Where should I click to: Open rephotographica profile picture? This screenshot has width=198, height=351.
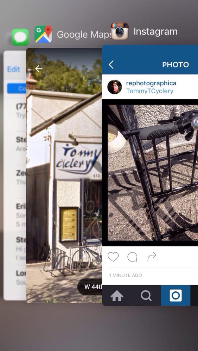click(115, 87)
